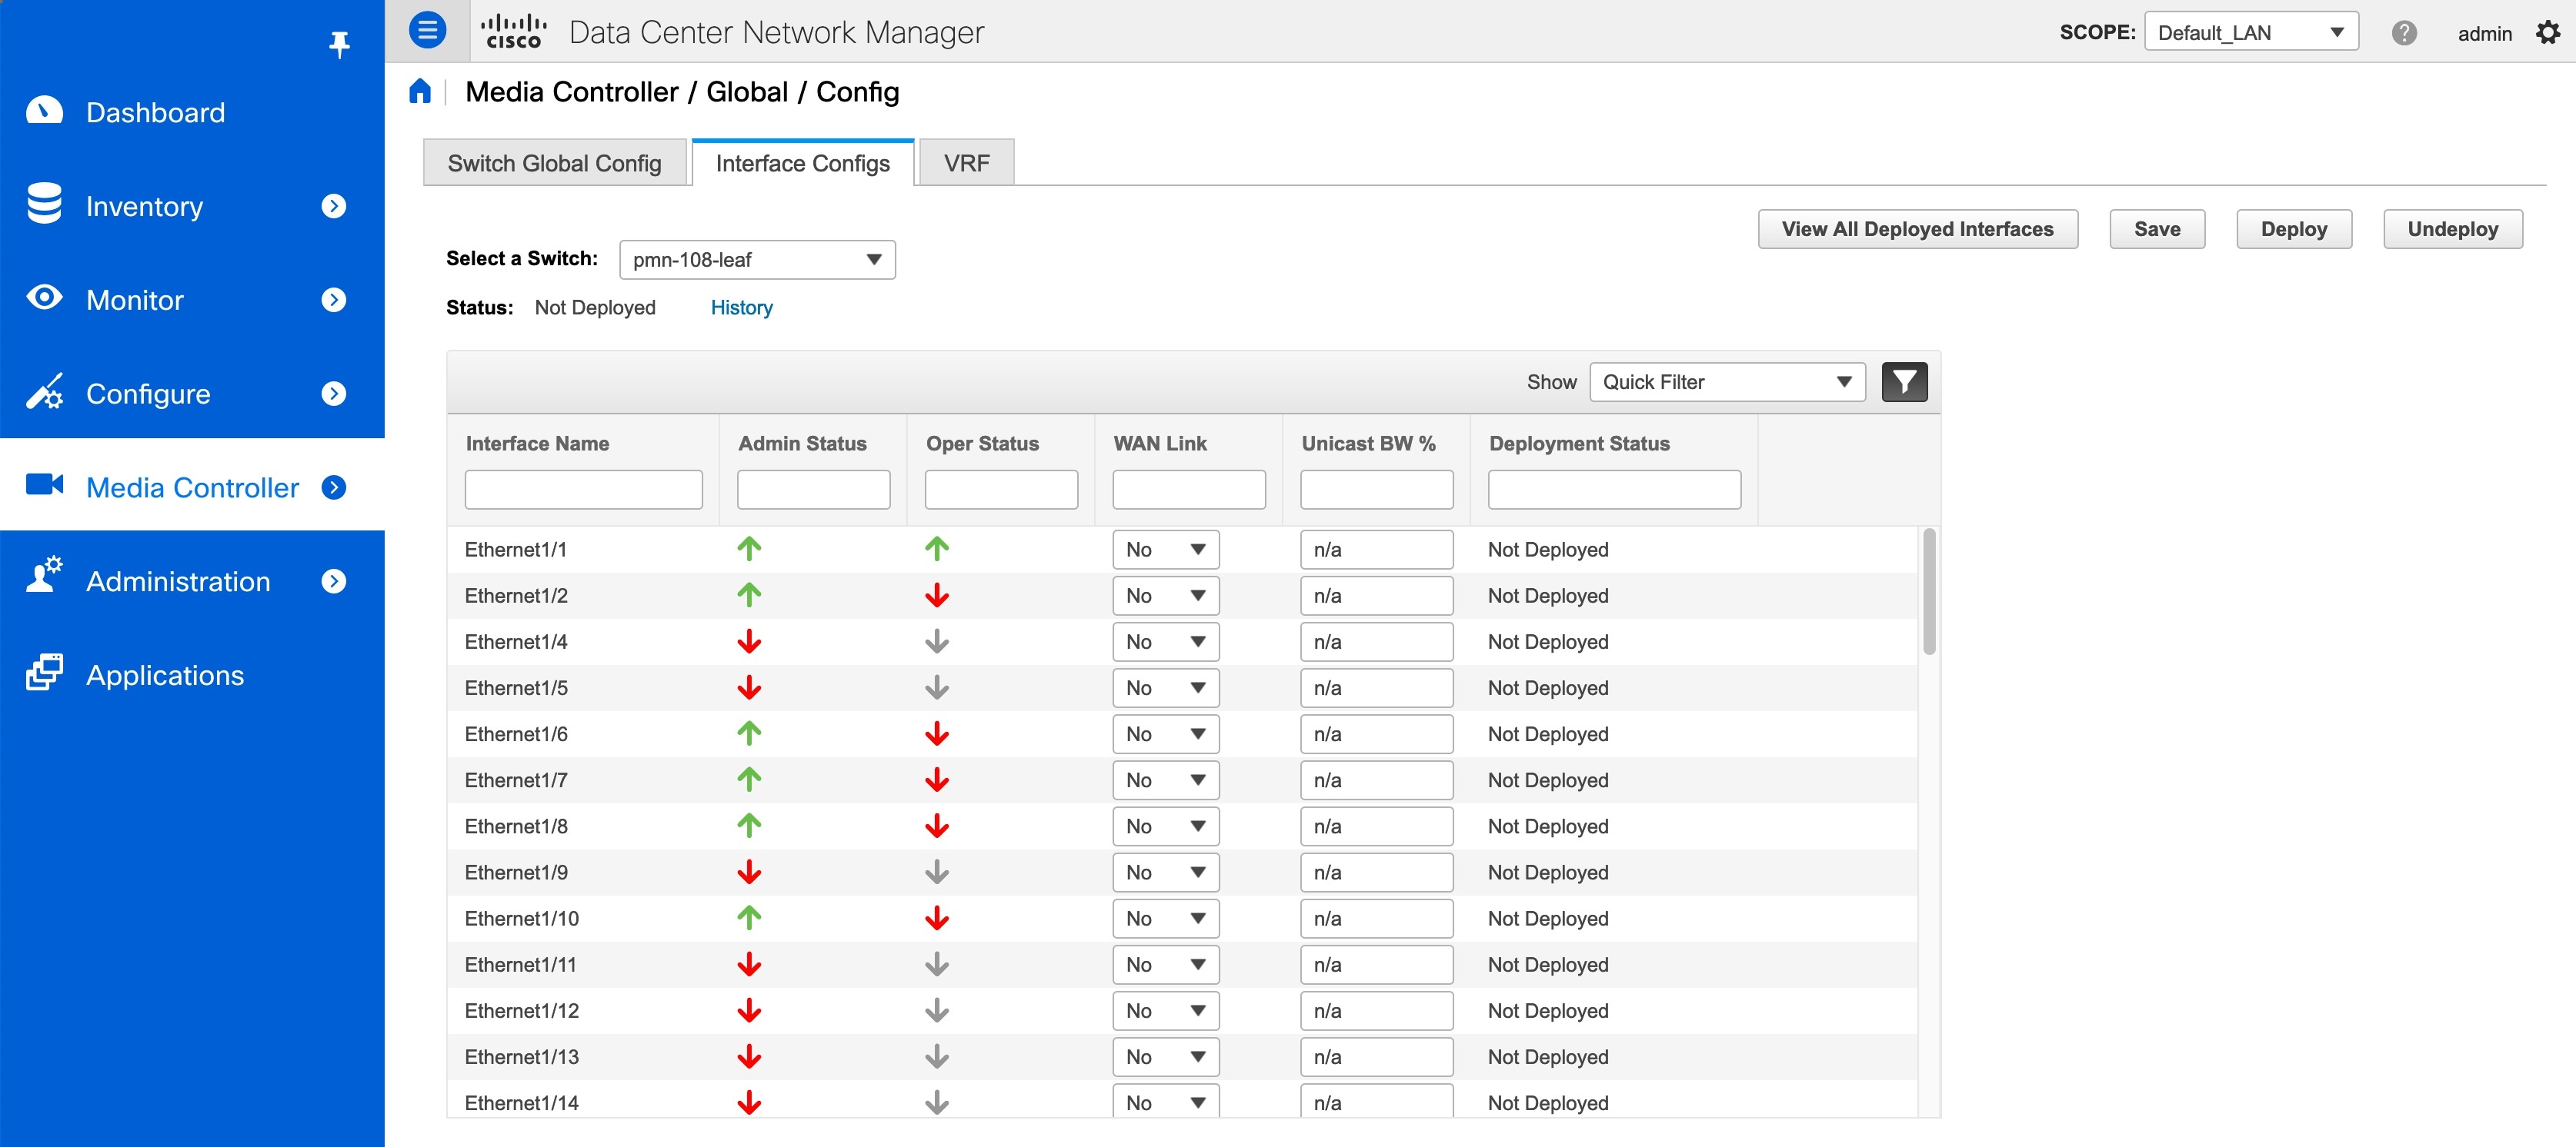Edit Unicast BW field for Ethernet1/1
The width and height of the screenshot is (2576, 1147).
(1377, 550)
